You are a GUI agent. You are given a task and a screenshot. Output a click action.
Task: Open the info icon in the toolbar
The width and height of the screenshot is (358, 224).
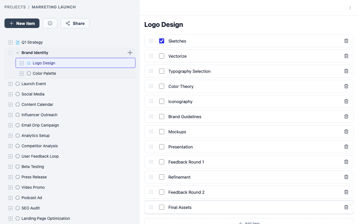tap(50, 23)
